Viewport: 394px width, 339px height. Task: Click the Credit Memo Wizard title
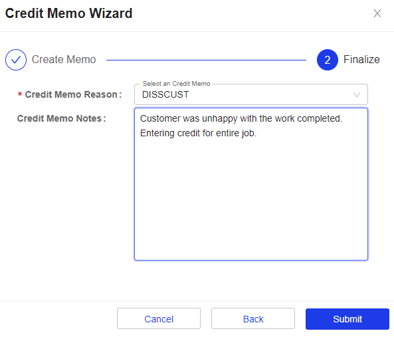(x=68, y=13)
